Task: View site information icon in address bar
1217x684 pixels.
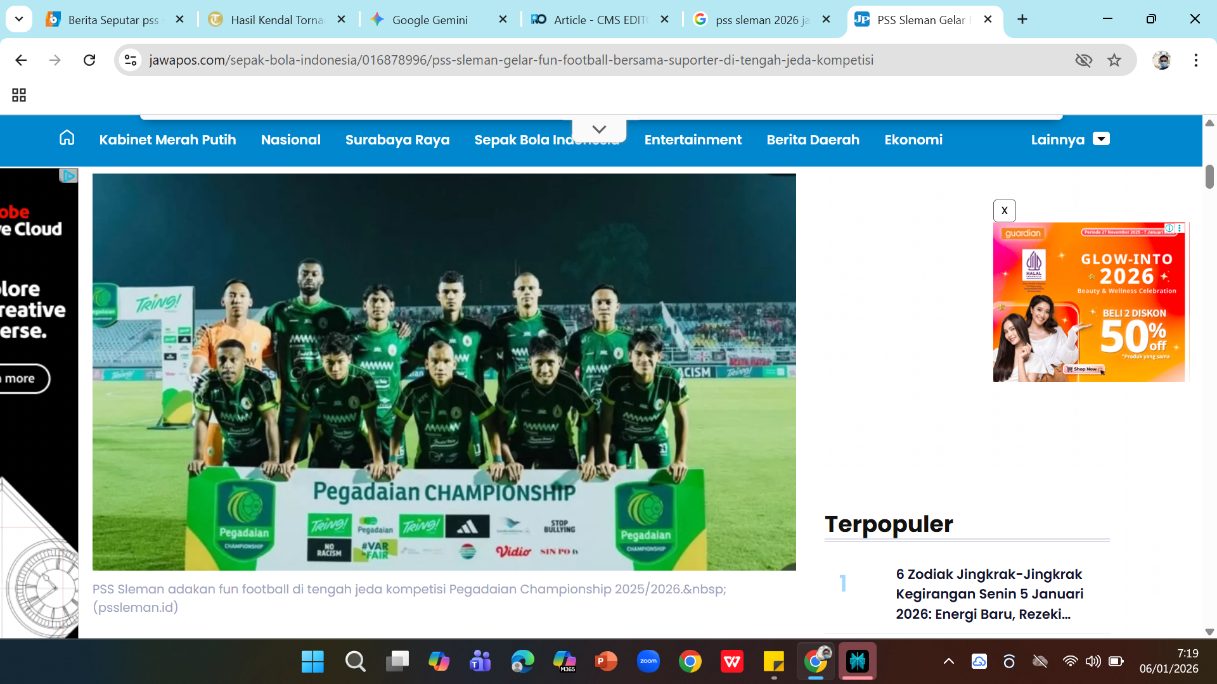Action: (x=131, y=60)
